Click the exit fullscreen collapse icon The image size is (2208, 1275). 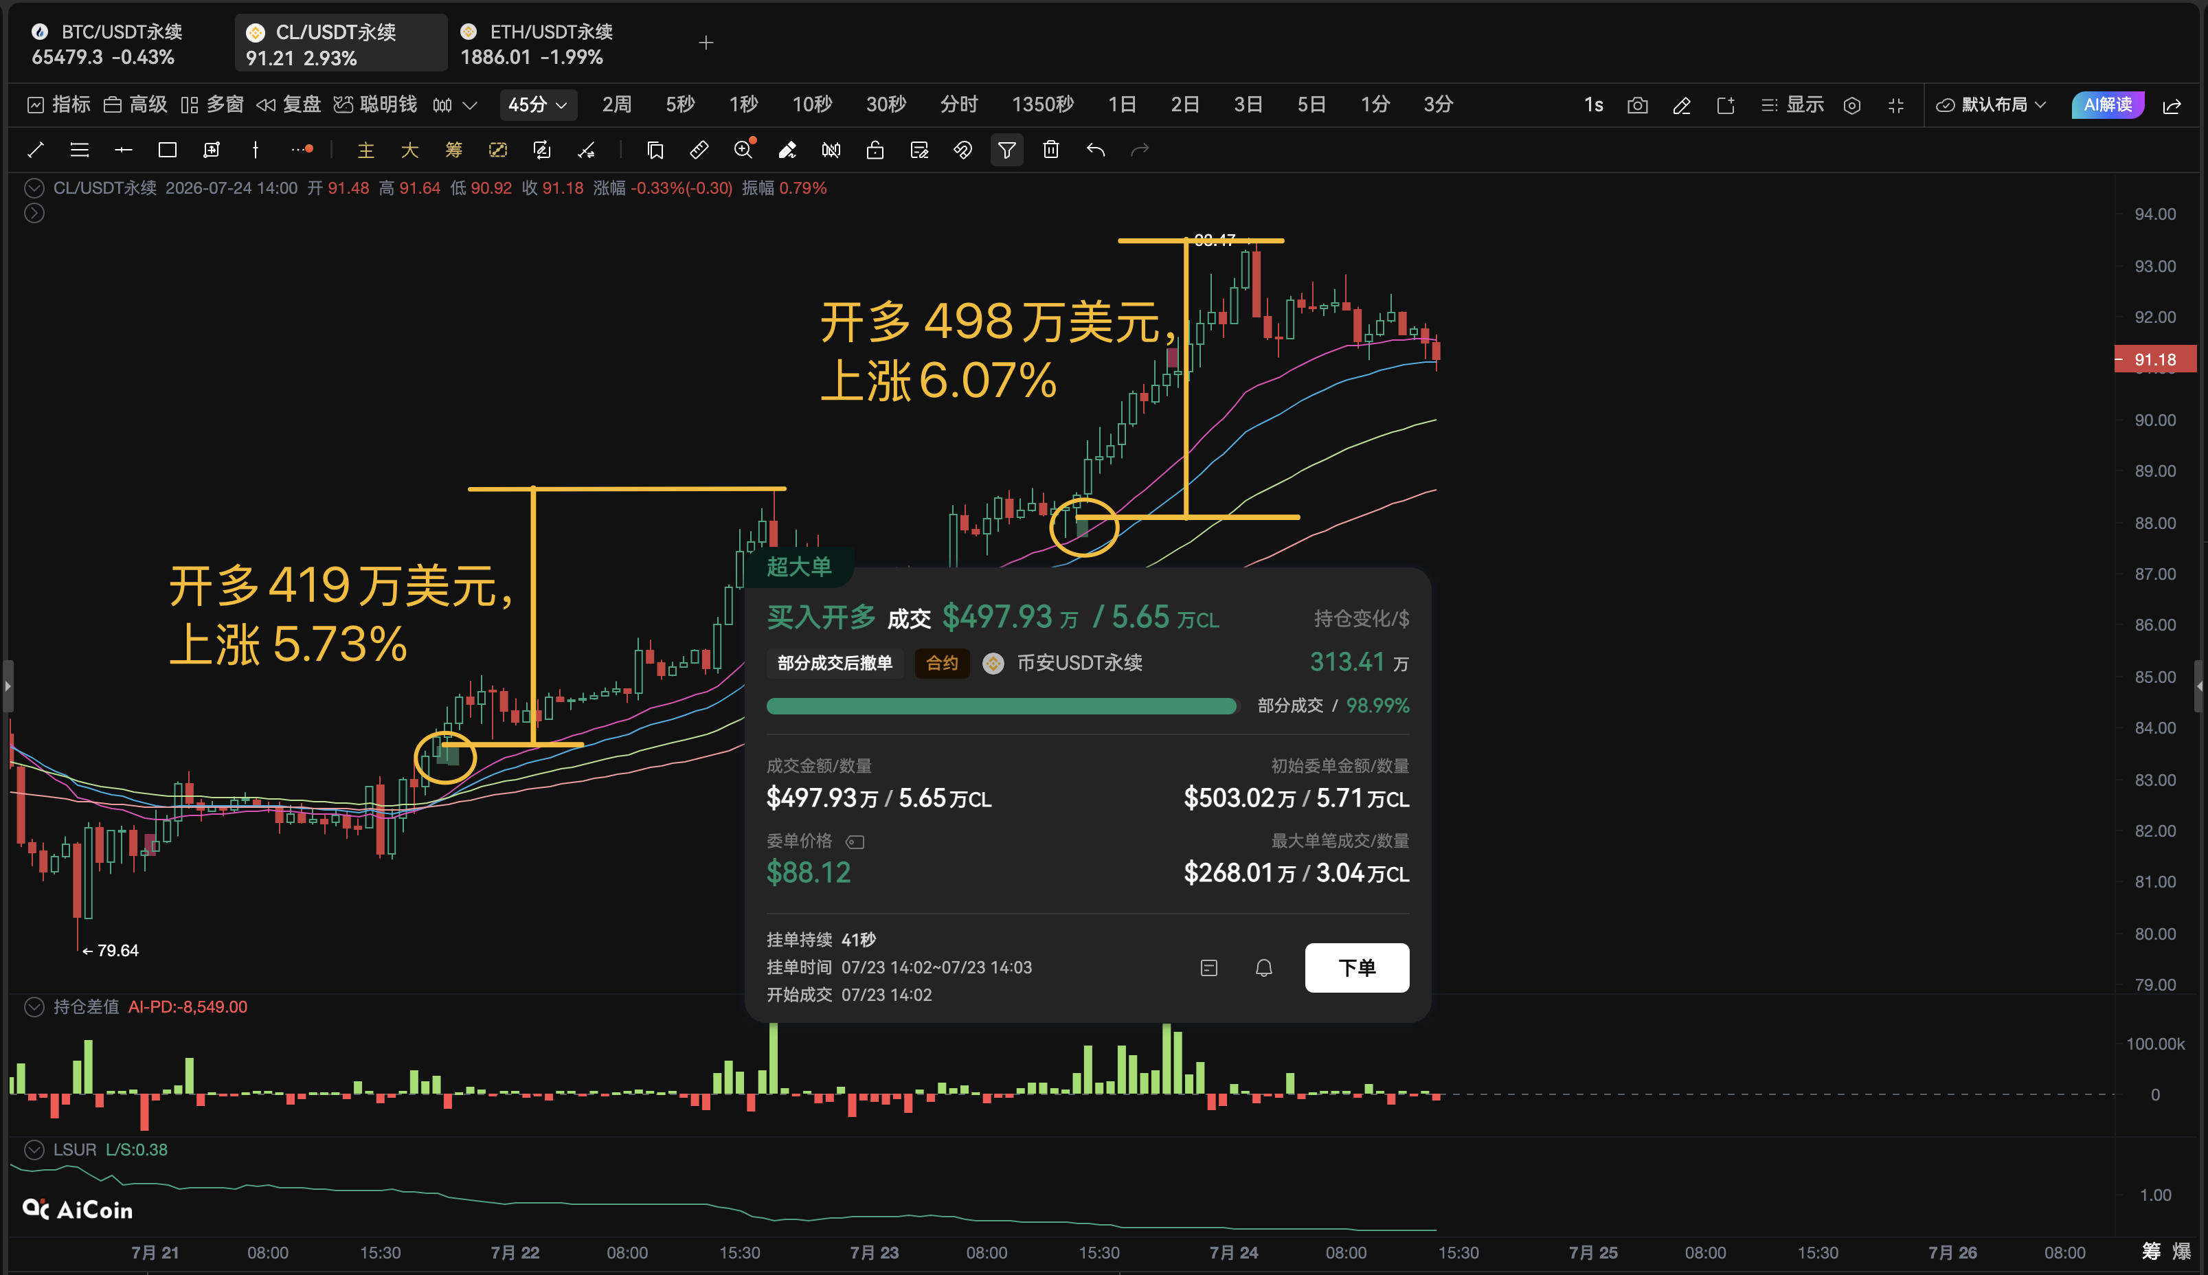(x=1895, y=105)
